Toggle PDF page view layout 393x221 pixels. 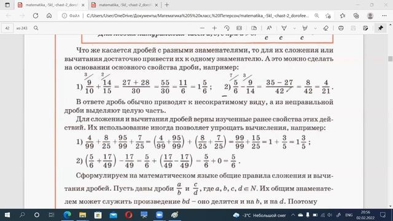(254, 28)
